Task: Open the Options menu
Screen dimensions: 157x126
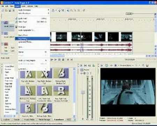Action: coord(30,6)
